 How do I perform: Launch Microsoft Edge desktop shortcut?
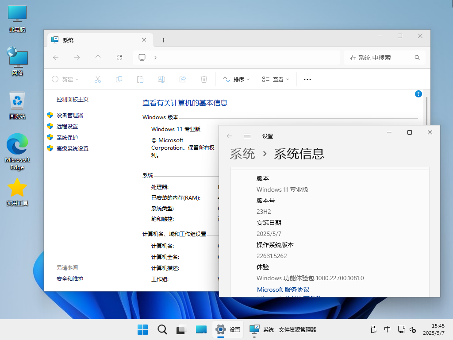[17, 151]
